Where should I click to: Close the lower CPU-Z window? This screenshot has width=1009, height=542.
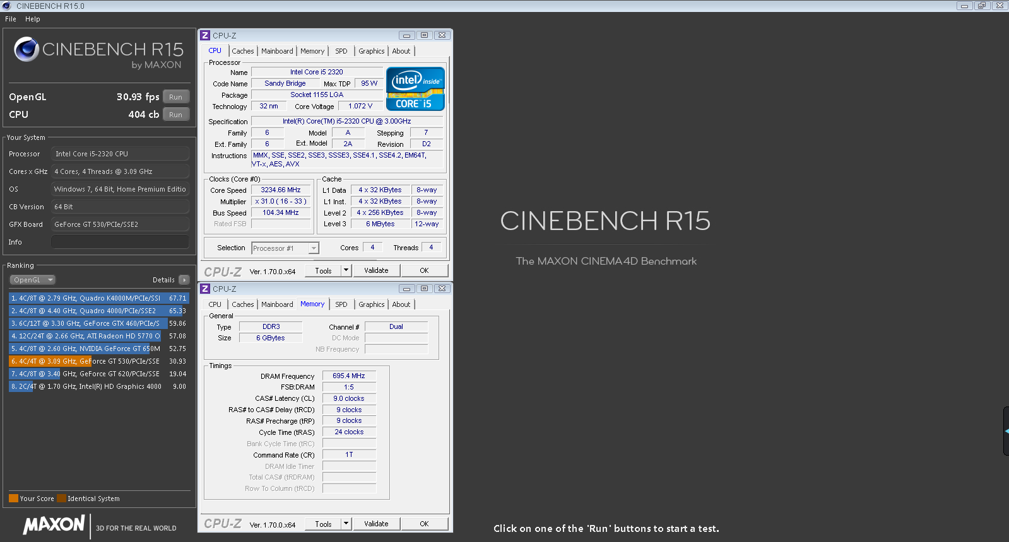click(442, 289)
